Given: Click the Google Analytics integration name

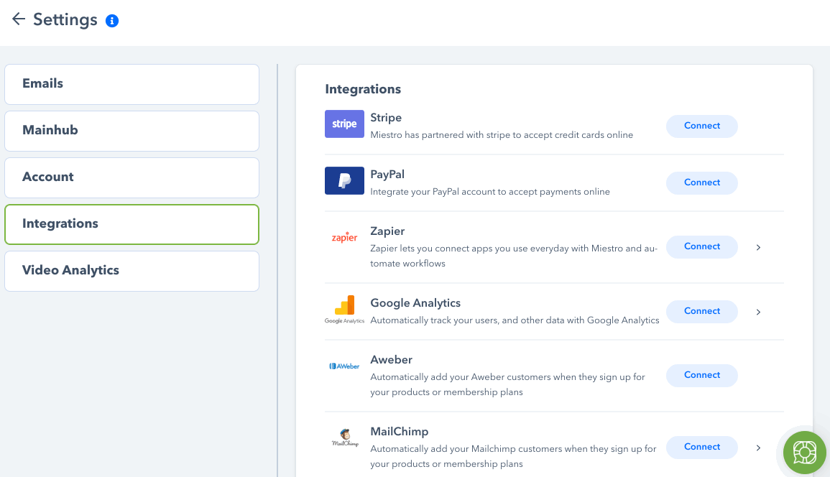Looking at the screenshot, I should coord(415,303).
